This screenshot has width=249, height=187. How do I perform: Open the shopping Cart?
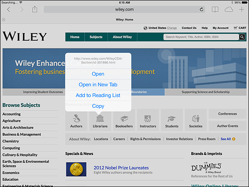(240, 28)
